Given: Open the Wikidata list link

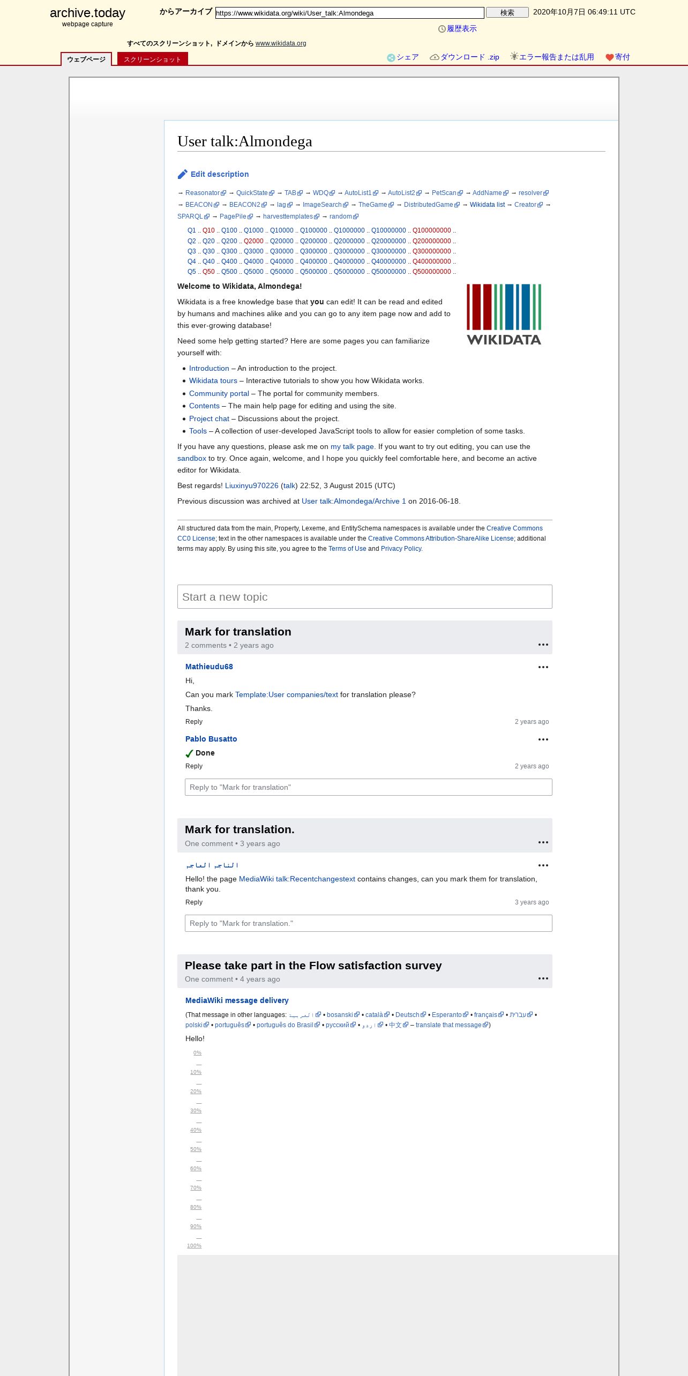Looking at the screenshot, I should [x=487, y=205].
